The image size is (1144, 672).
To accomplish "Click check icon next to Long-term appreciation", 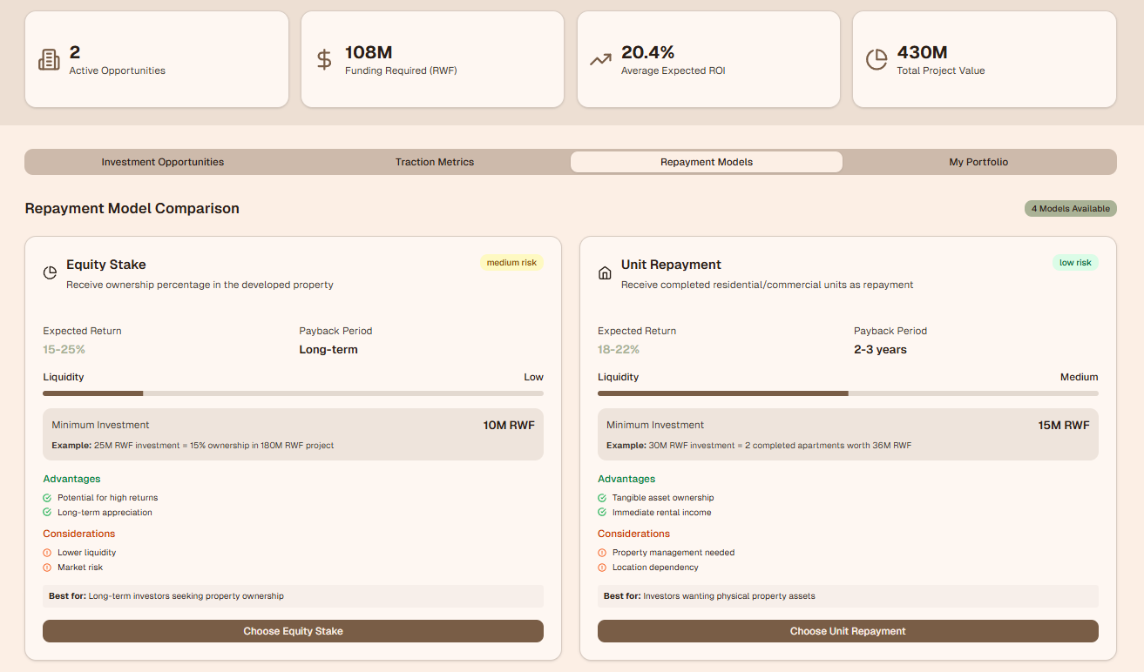I will point(47,513).
